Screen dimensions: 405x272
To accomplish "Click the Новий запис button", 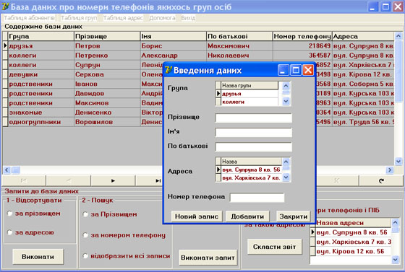I will [197, 216].
